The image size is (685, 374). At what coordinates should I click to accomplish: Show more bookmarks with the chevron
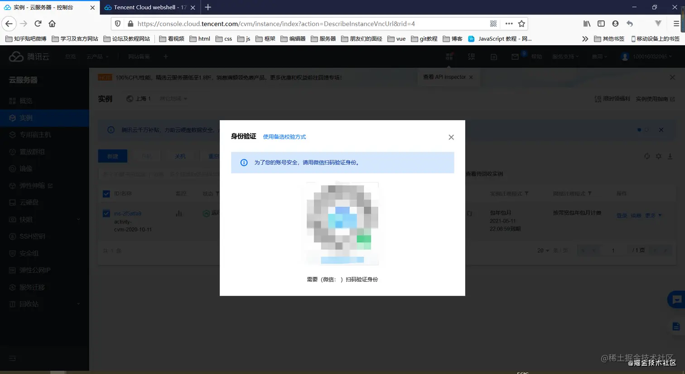(x=585, y=39)
